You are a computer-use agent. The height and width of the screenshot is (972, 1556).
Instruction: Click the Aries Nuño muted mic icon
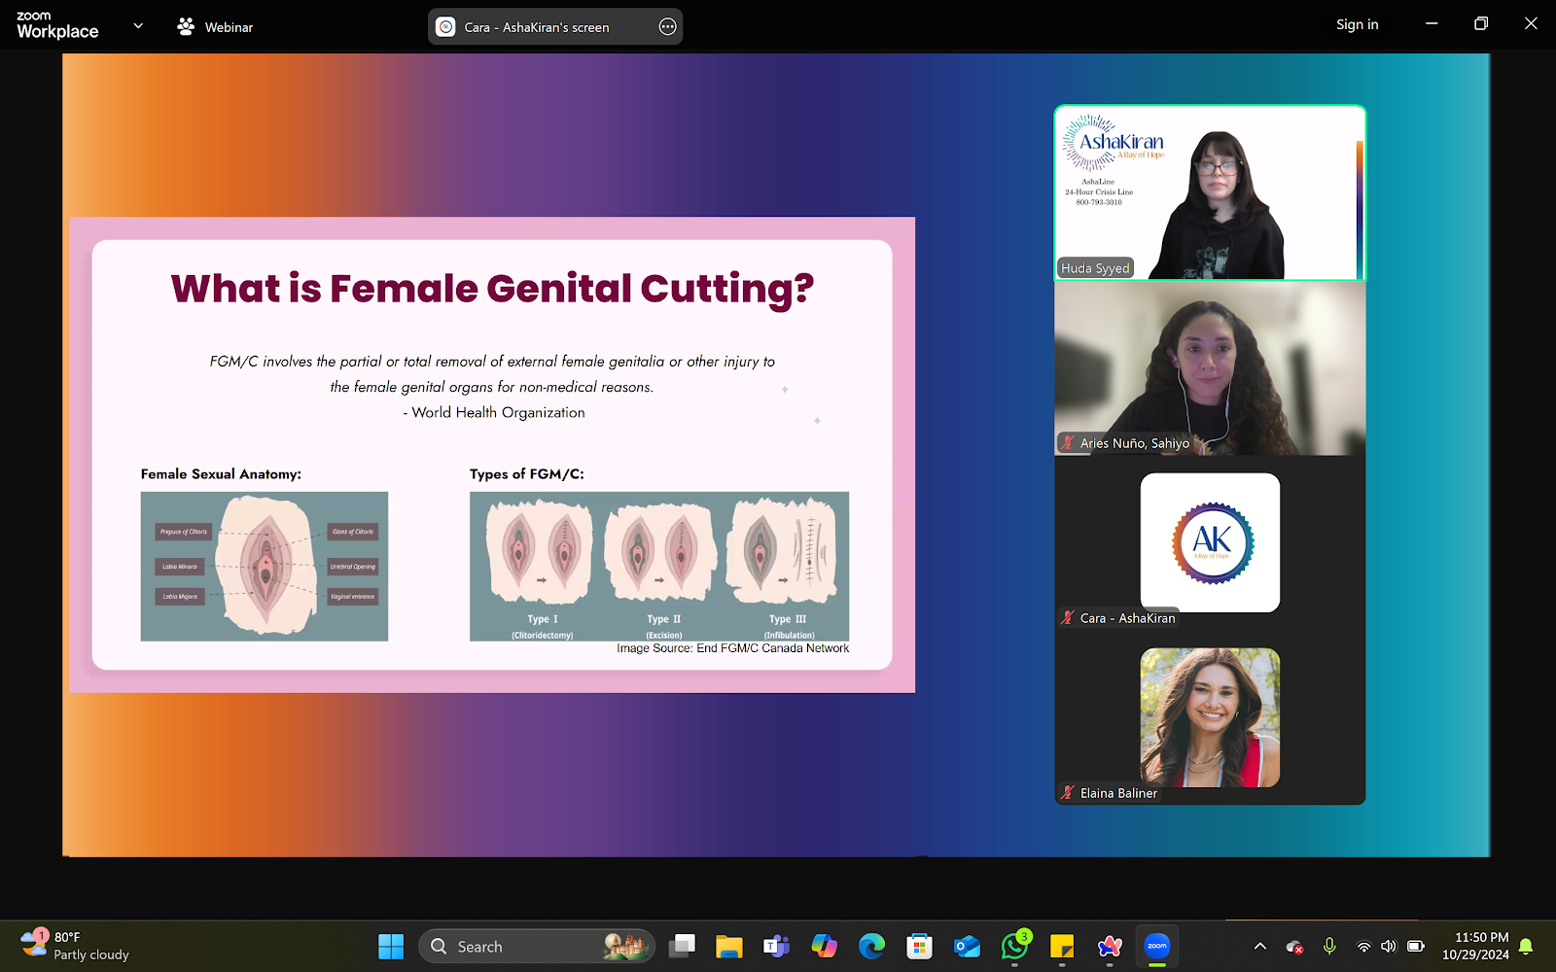pyautogui.click(x=1068, y=442)
